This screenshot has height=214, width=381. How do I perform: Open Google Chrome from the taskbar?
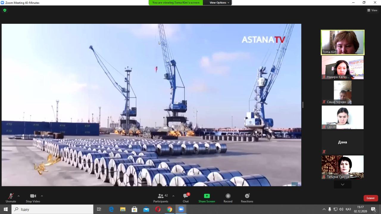pyautogui.click(x=169, y=209)
